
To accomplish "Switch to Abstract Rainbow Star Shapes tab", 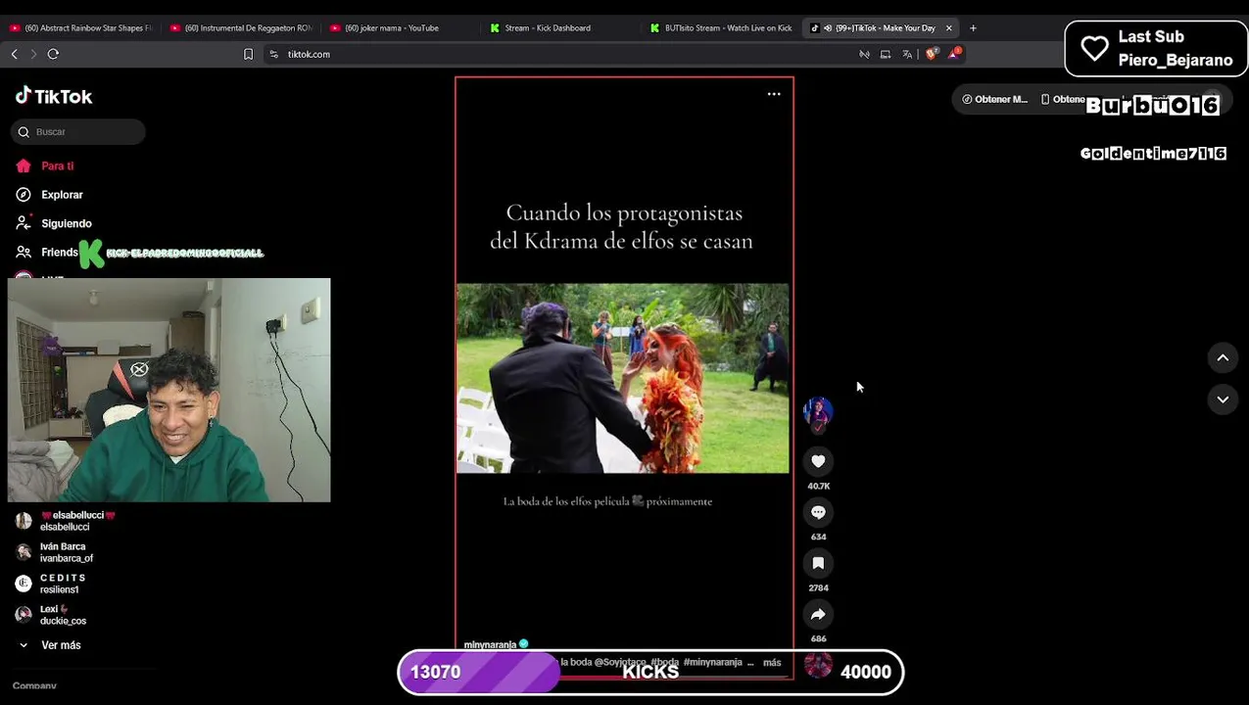I will (x=80, y=27).
